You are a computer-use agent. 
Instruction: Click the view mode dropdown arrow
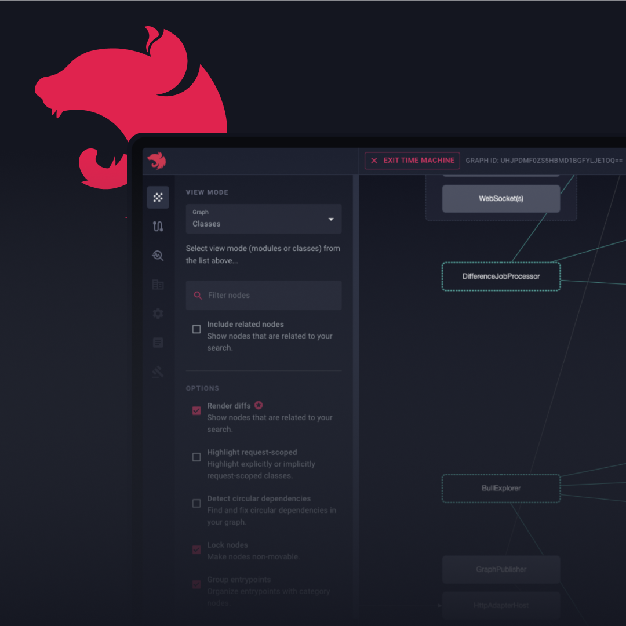point(331,219)
